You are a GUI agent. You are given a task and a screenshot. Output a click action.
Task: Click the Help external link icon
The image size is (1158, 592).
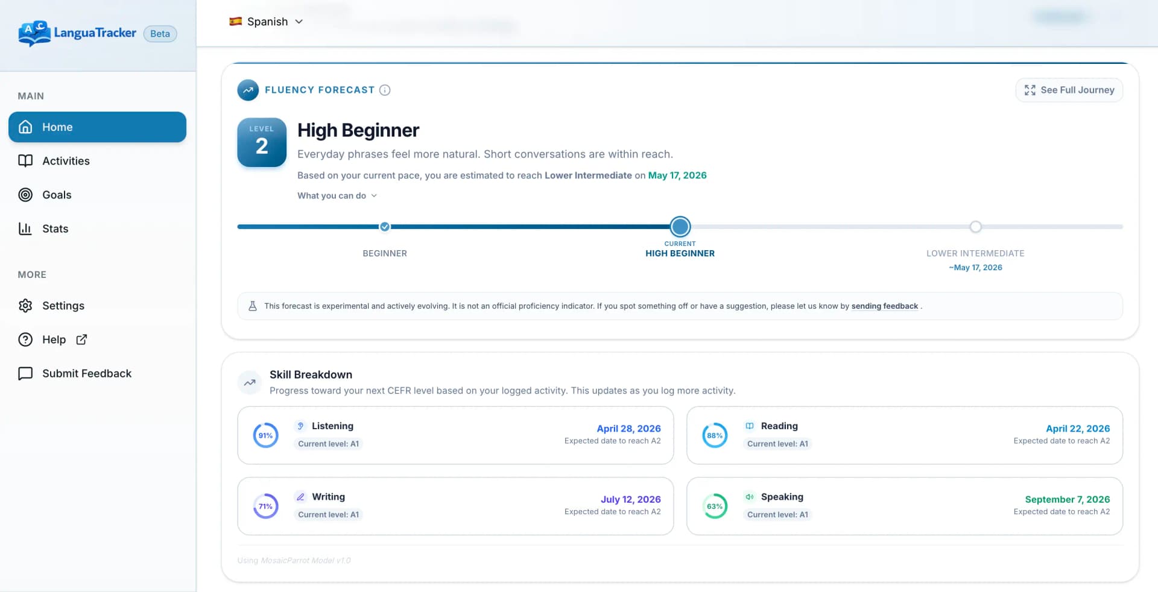(x=81, y=339)
